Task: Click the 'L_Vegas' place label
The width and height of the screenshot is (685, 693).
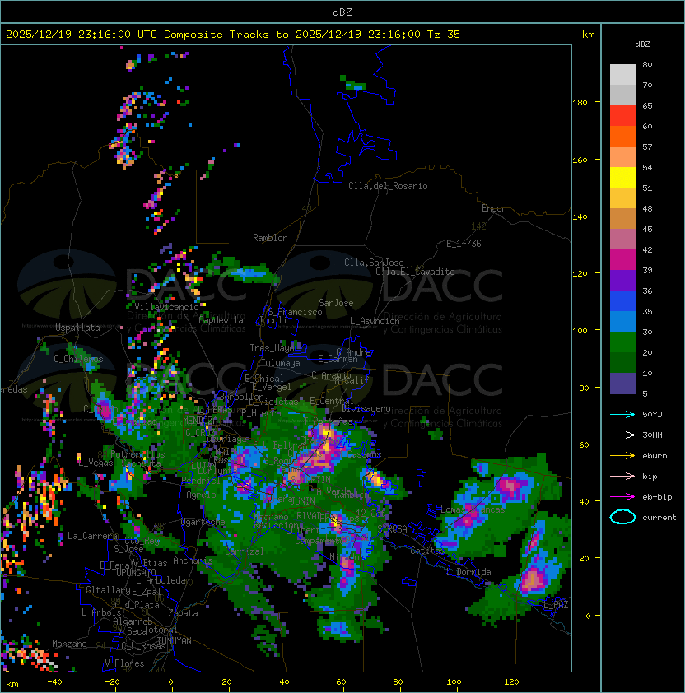Action: tap(96, 463)
